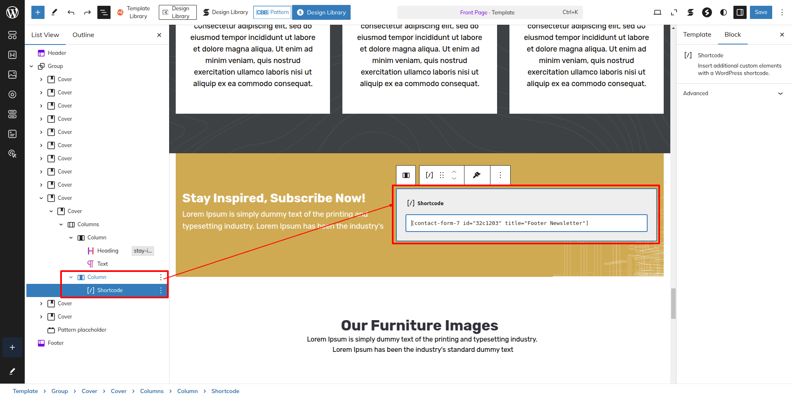
Task: Expand the Advanced panel
Action: [733, 93]
